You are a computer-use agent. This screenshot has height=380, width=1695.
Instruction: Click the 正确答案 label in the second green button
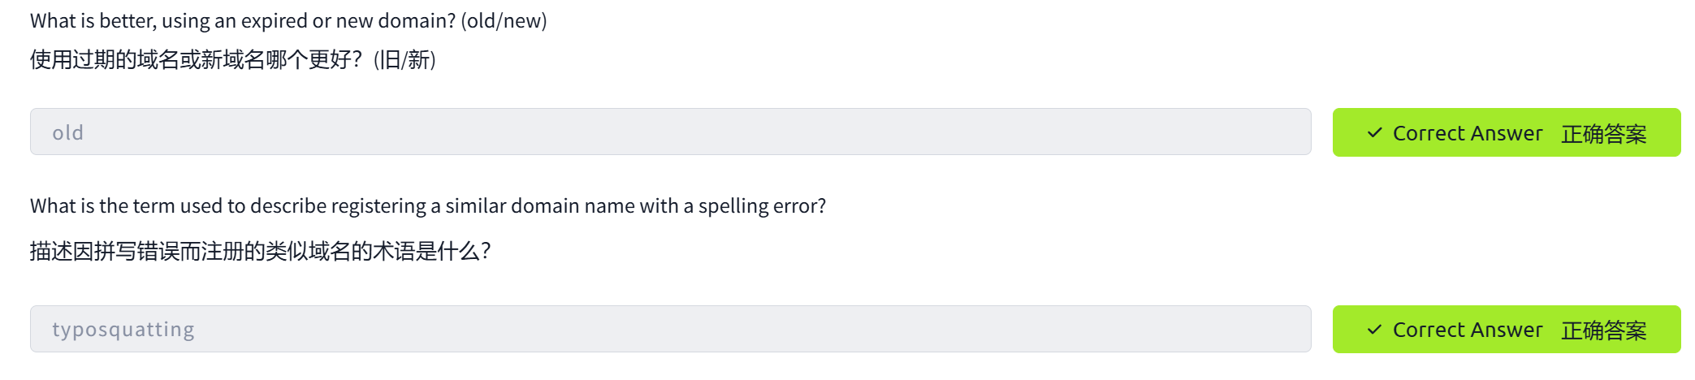1603,330
